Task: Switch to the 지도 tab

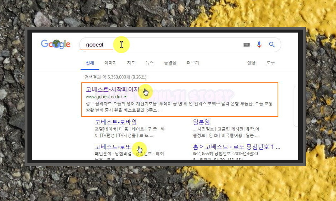Action: click(131, 63)
